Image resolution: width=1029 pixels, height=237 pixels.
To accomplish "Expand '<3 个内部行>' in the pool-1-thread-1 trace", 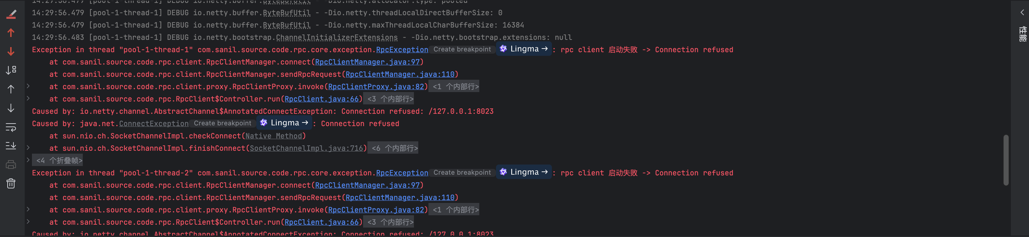I will click(x=390, y=99).
